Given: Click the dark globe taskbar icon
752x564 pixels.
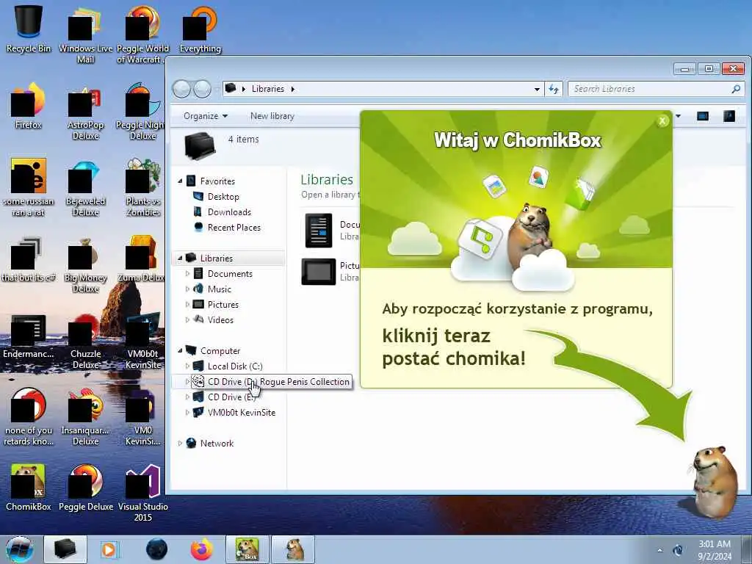Looking at the screenshot, I should 157,549.
